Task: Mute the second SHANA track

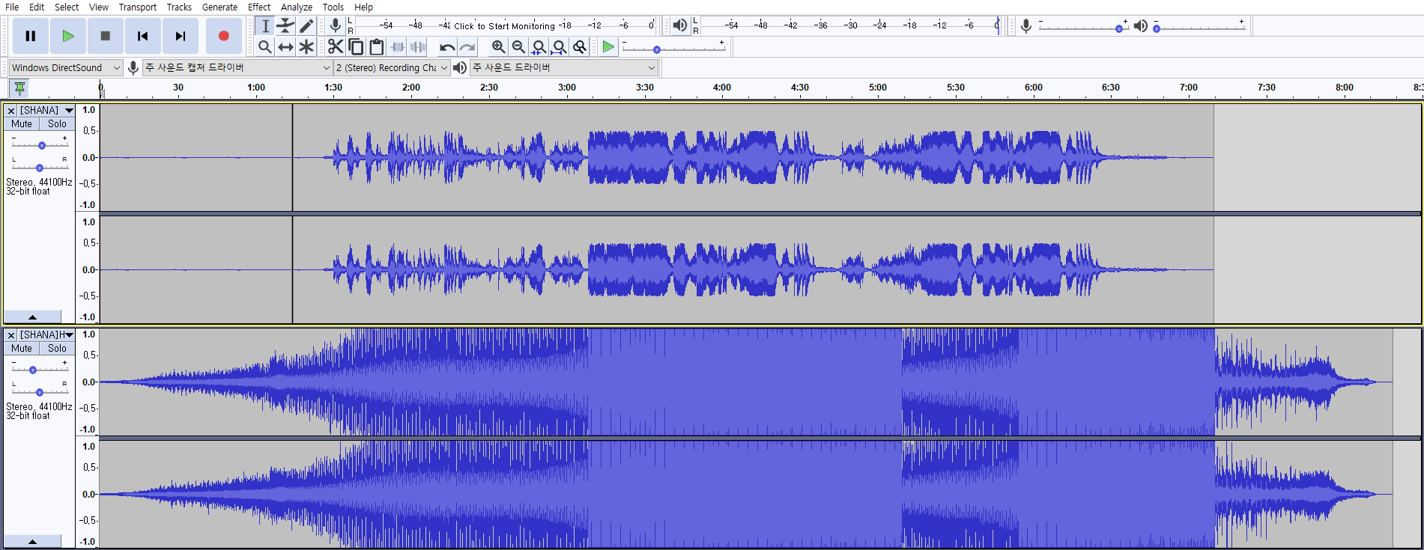Action: click(x=22, y=349)
